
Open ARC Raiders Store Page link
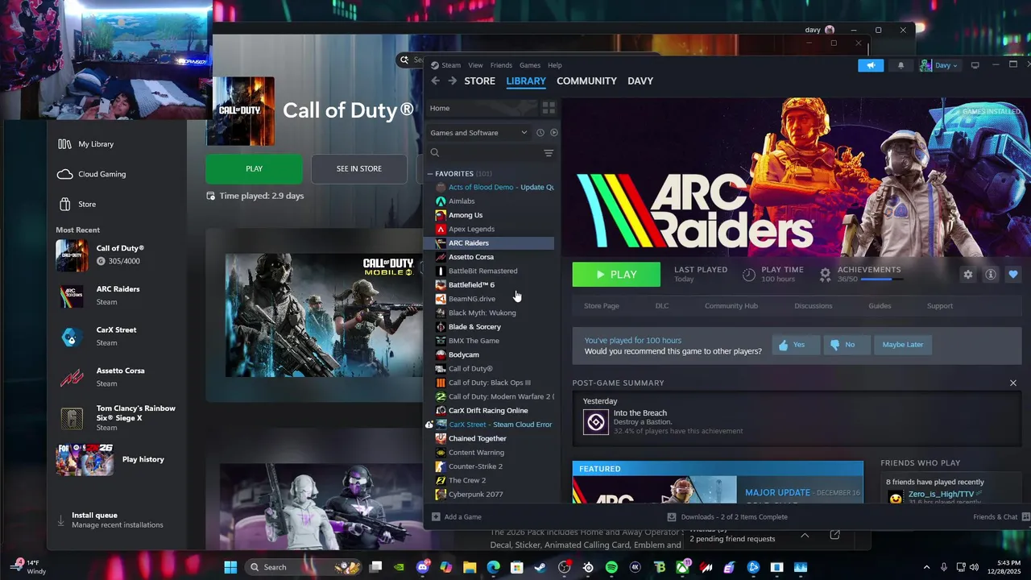[602, 306]
